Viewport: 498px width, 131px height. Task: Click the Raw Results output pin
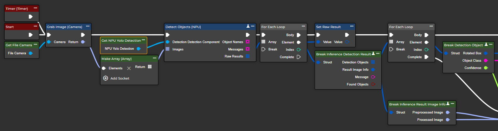pyautogui.click(x=248, y=56)
